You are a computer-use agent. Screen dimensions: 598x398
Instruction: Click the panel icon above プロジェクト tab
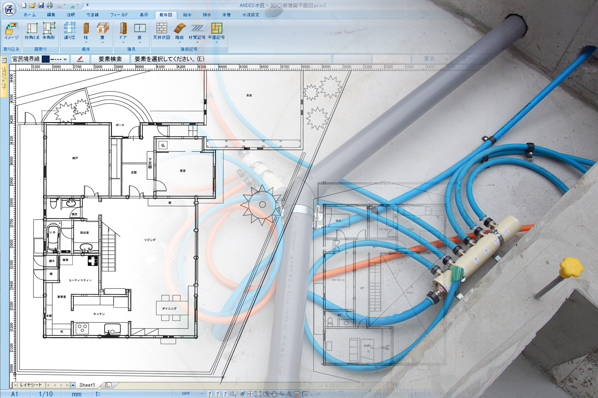4,60
